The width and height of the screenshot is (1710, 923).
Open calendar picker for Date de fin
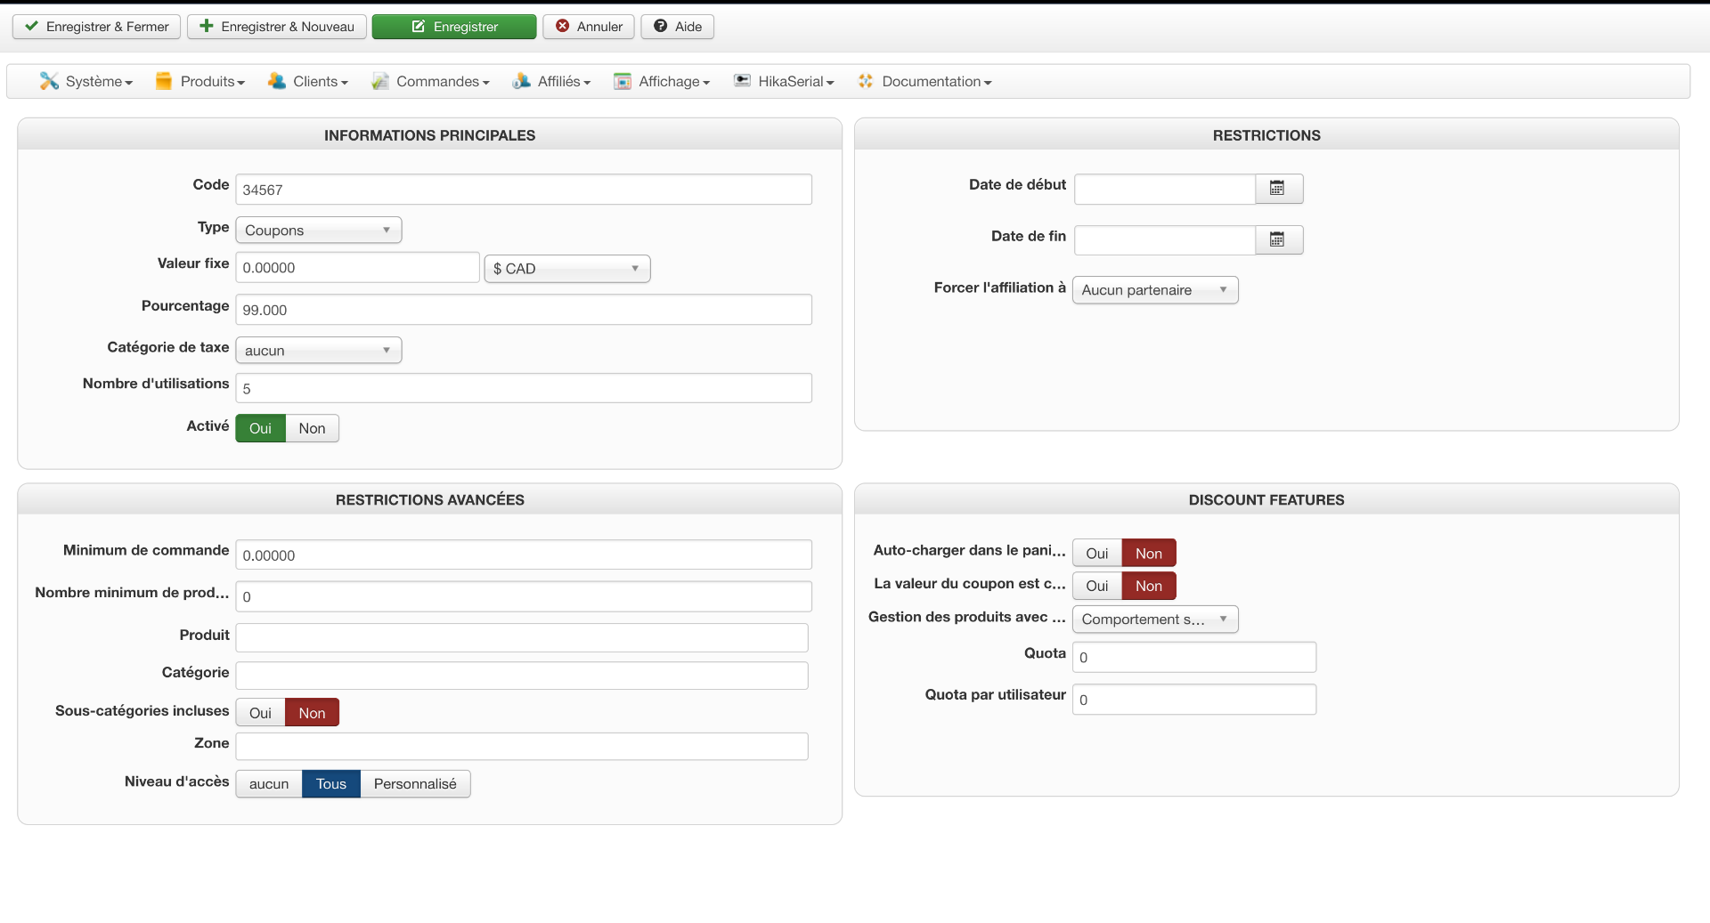(x=1279, y=240)
